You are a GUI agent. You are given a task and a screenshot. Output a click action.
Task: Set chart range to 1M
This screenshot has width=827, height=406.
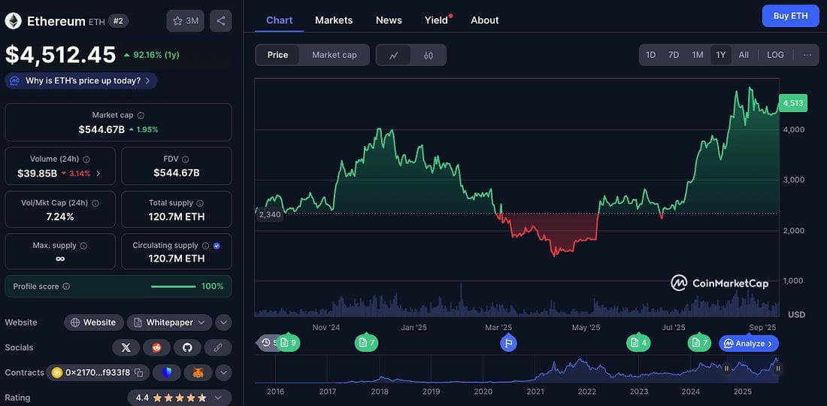tap(697, 55)
